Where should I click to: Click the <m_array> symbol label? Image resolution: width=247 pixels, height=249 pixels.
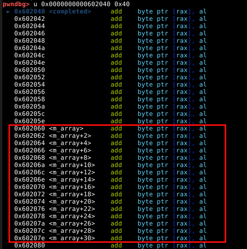coord(66,129)
